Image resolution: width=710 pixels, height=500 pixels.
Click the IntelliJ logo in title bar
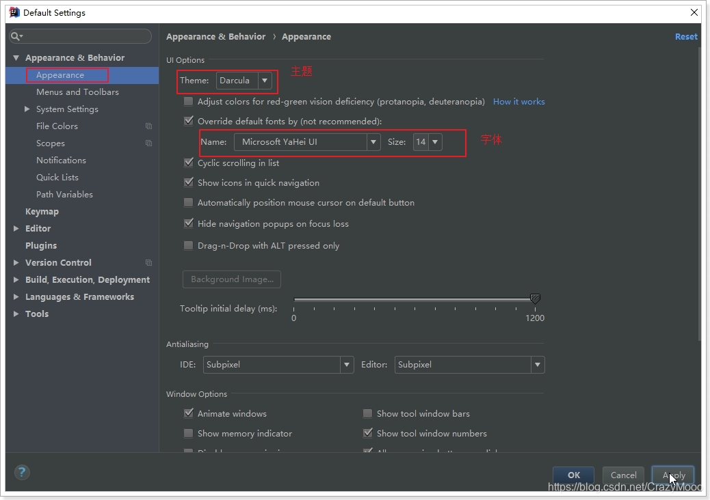14,12
